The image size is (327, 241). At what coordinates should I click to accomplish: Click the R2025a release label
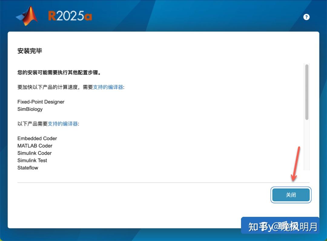click(70, 16)
